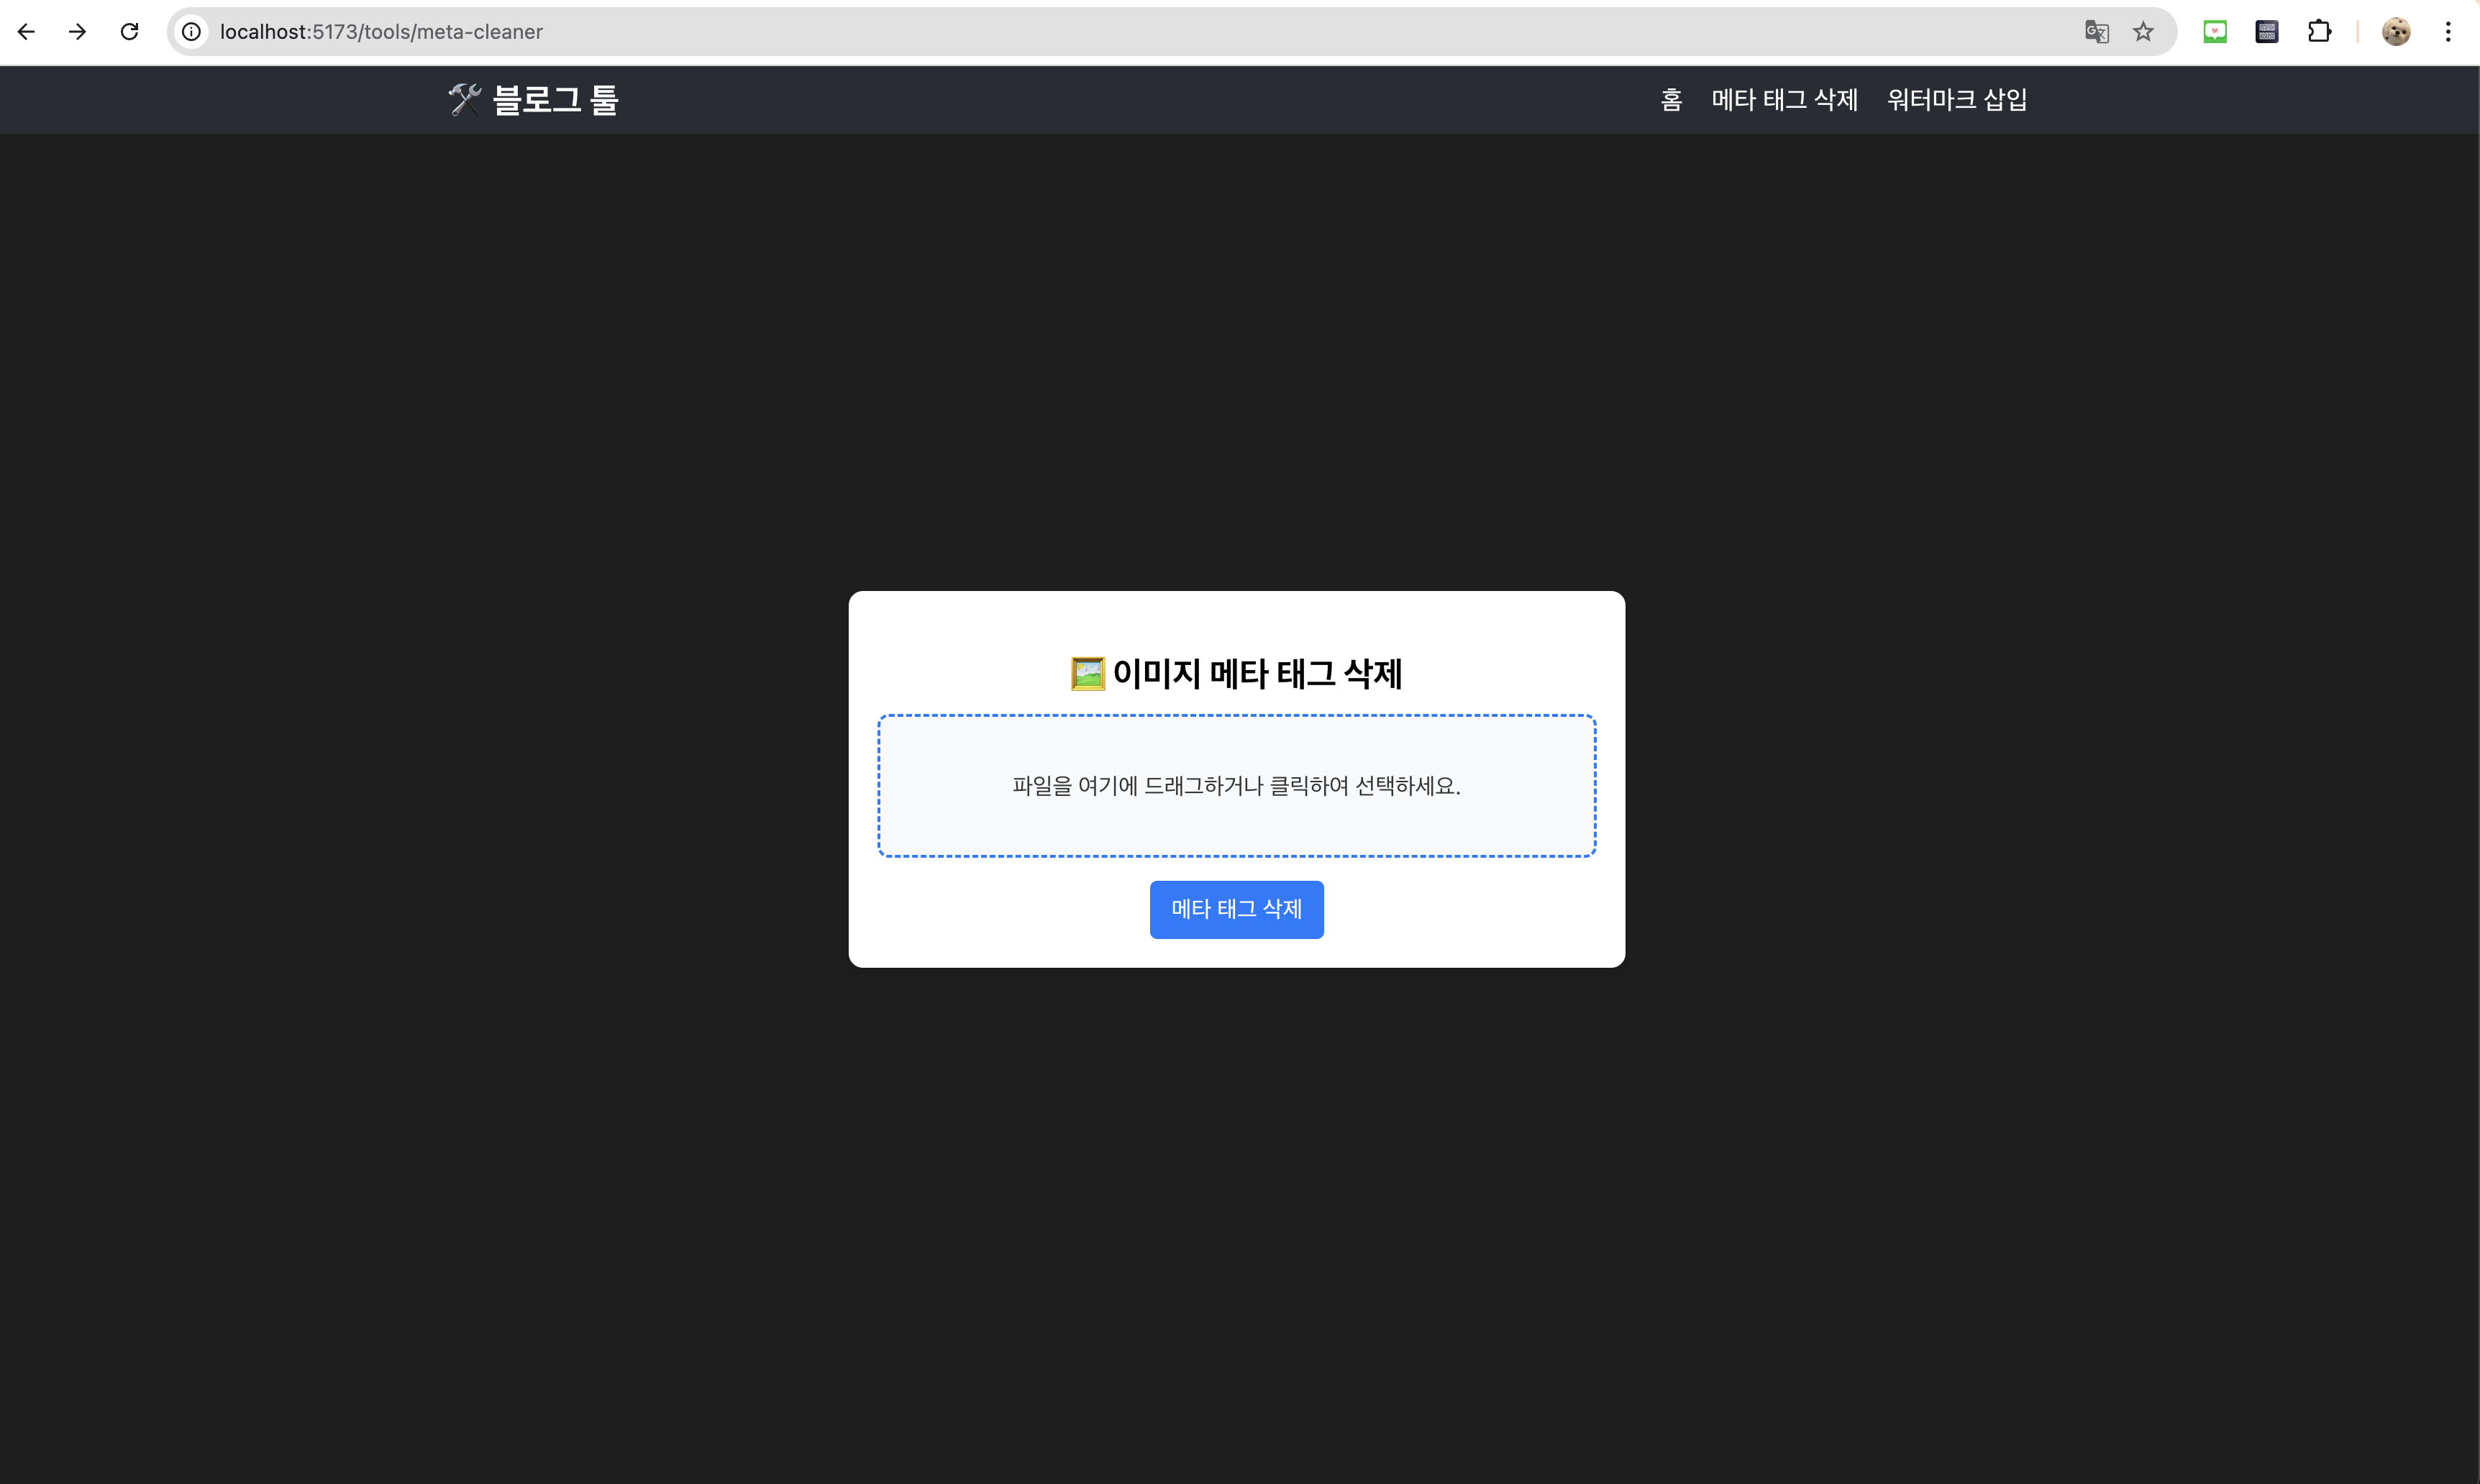Open the browser profile account menu
This screenshot has width=2480, height=1484.
click(2396, 31)
